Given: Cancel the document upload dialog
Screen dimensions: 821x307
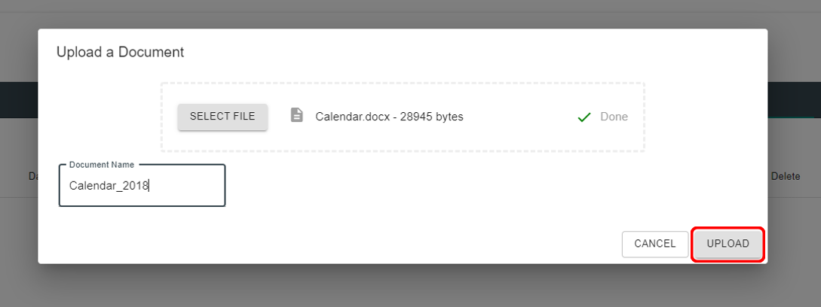Looking at the screenshot, I should click(654, 244).
